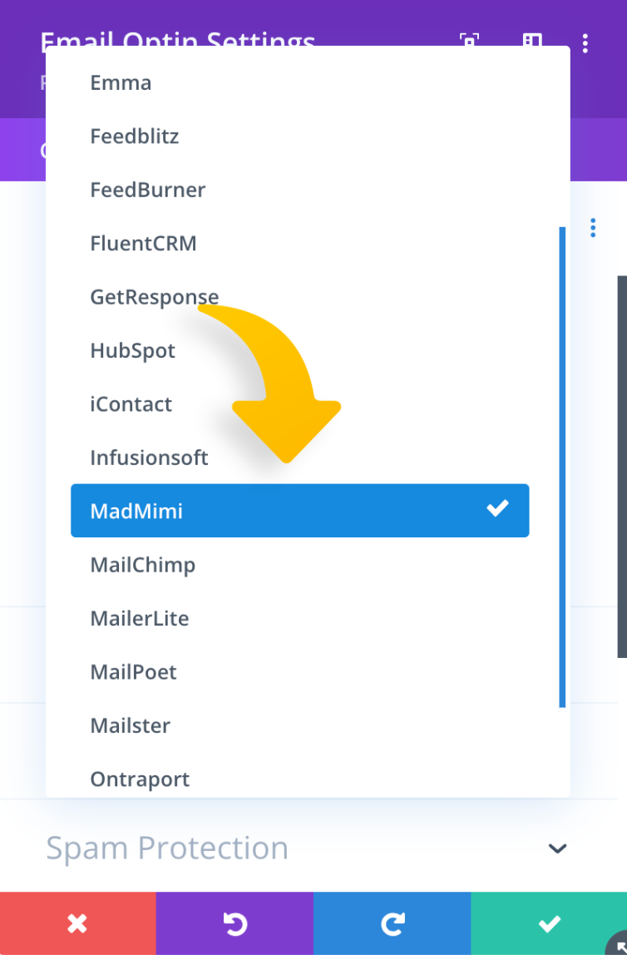Image resolution: width=627 pixels, height=955 pixels.
Task: Choose MailerLite in the dropdown
Action: tap(140, 618)
